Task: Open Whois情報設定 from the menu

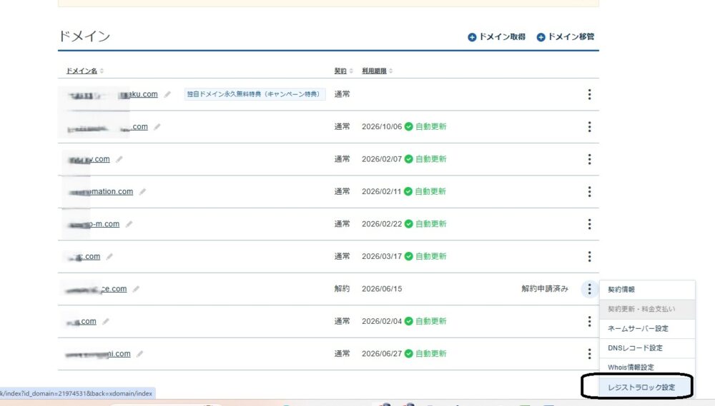Action: (x=631, y=367)
